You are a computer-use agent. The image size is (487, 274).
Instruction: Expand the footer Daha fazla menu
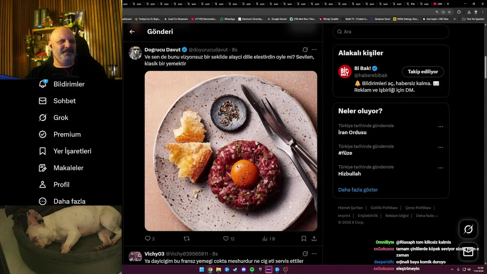click(427, 215)
